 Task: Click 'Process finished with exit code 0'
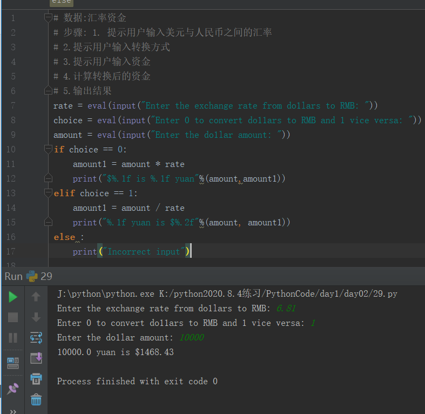pos(137,381)
